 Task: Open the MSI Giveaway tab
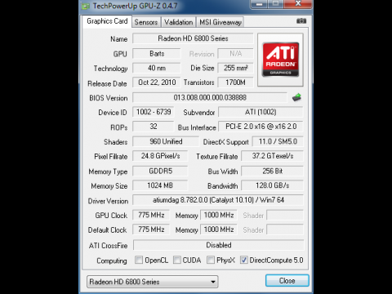click(220, 22)
